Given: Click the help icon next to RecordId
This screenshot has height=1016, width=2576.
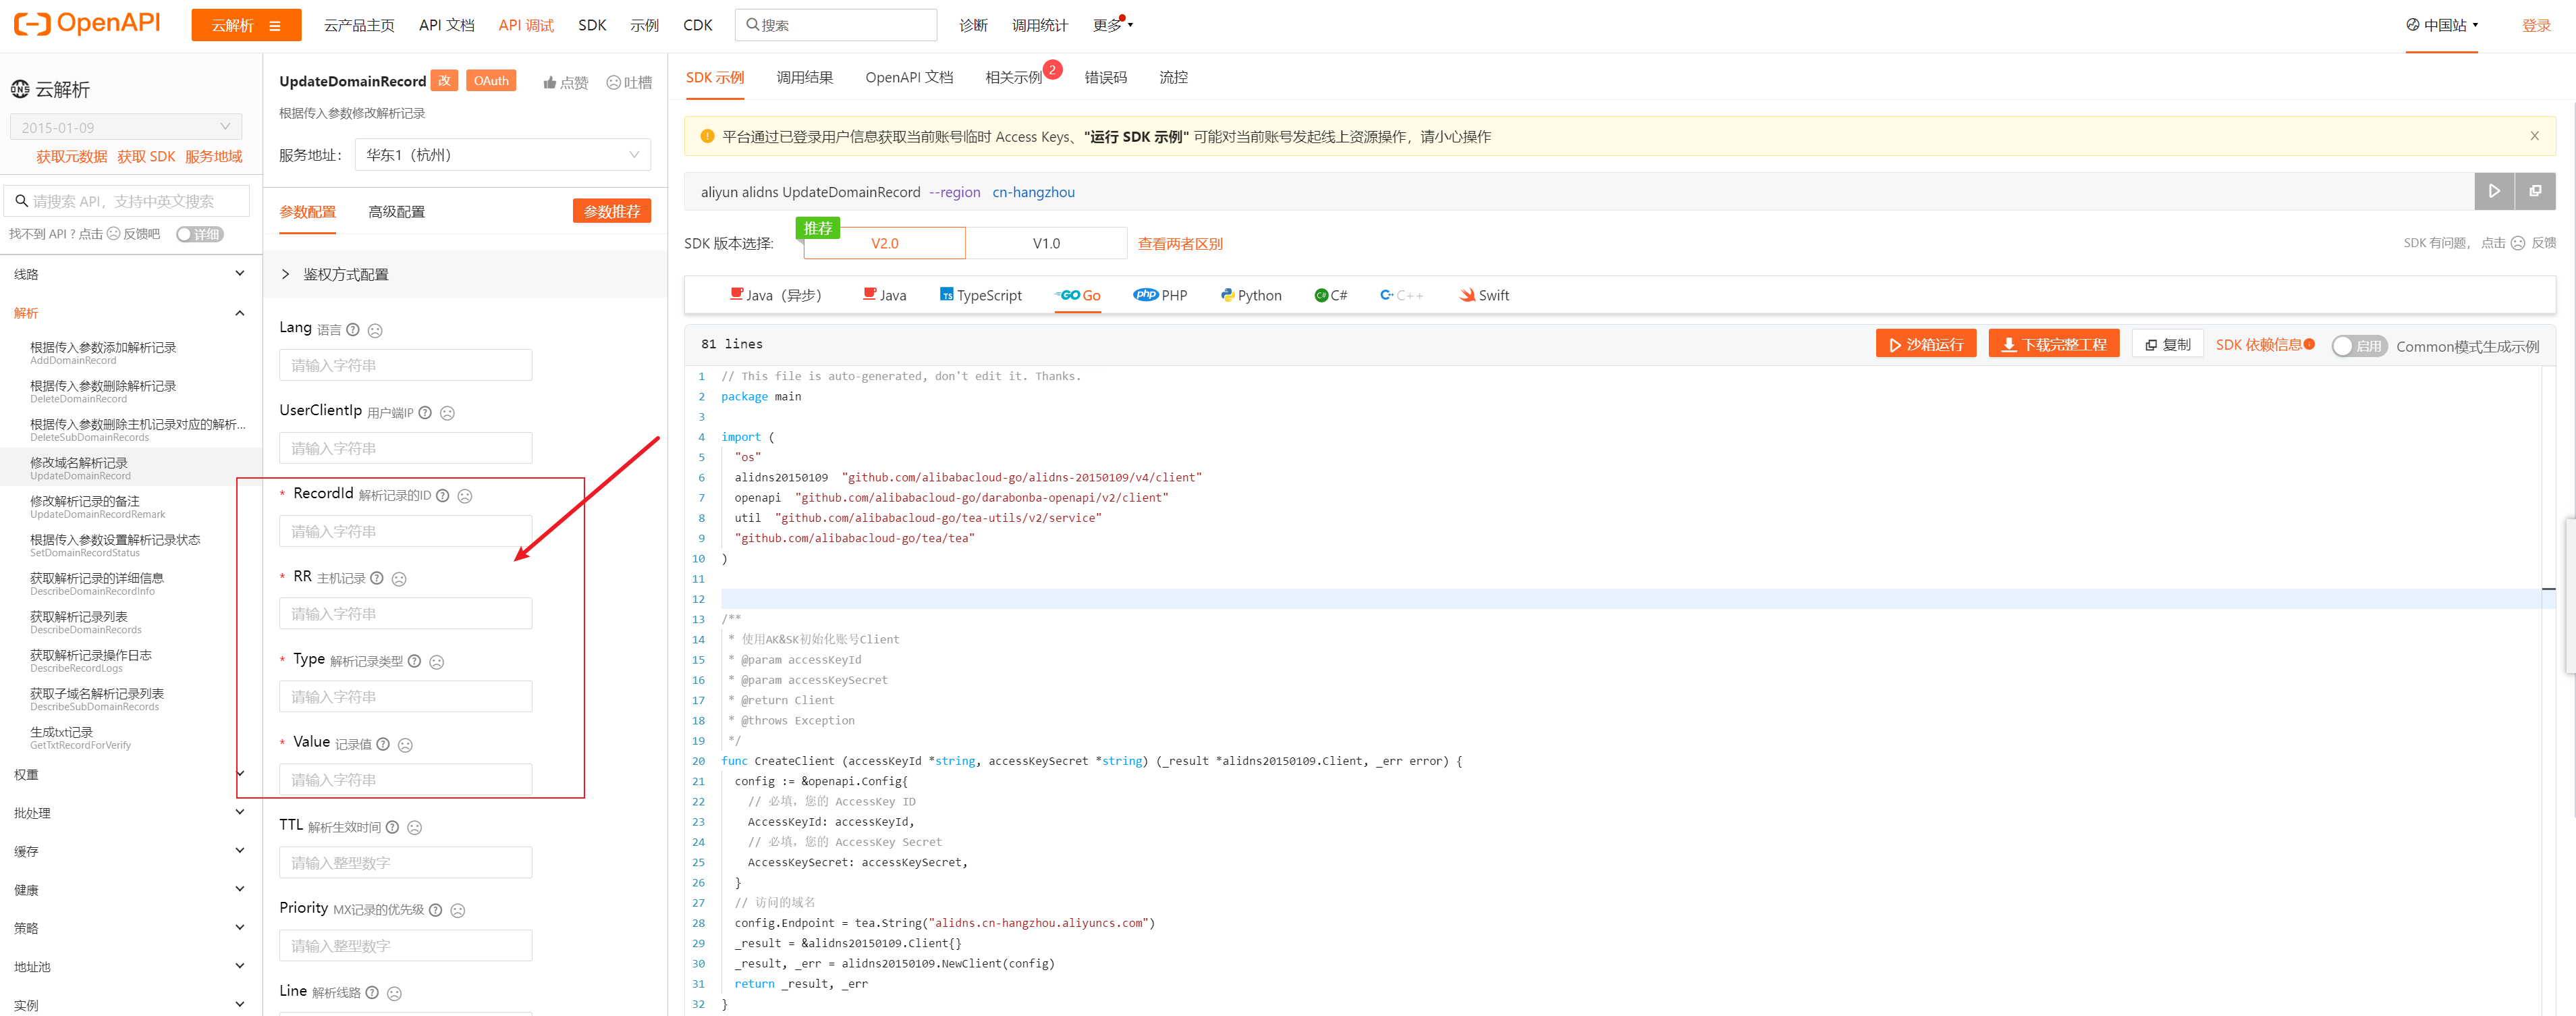Looking at the screenshot, I should tap(443, 495).
